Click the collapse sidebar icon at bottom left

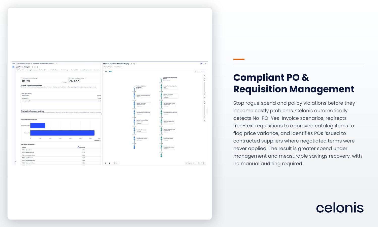tap(15, 161)
